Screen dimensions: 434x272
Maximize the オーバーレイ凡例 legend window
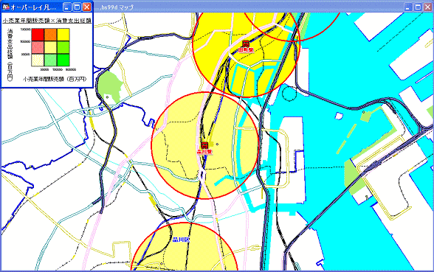click(77, 7)
